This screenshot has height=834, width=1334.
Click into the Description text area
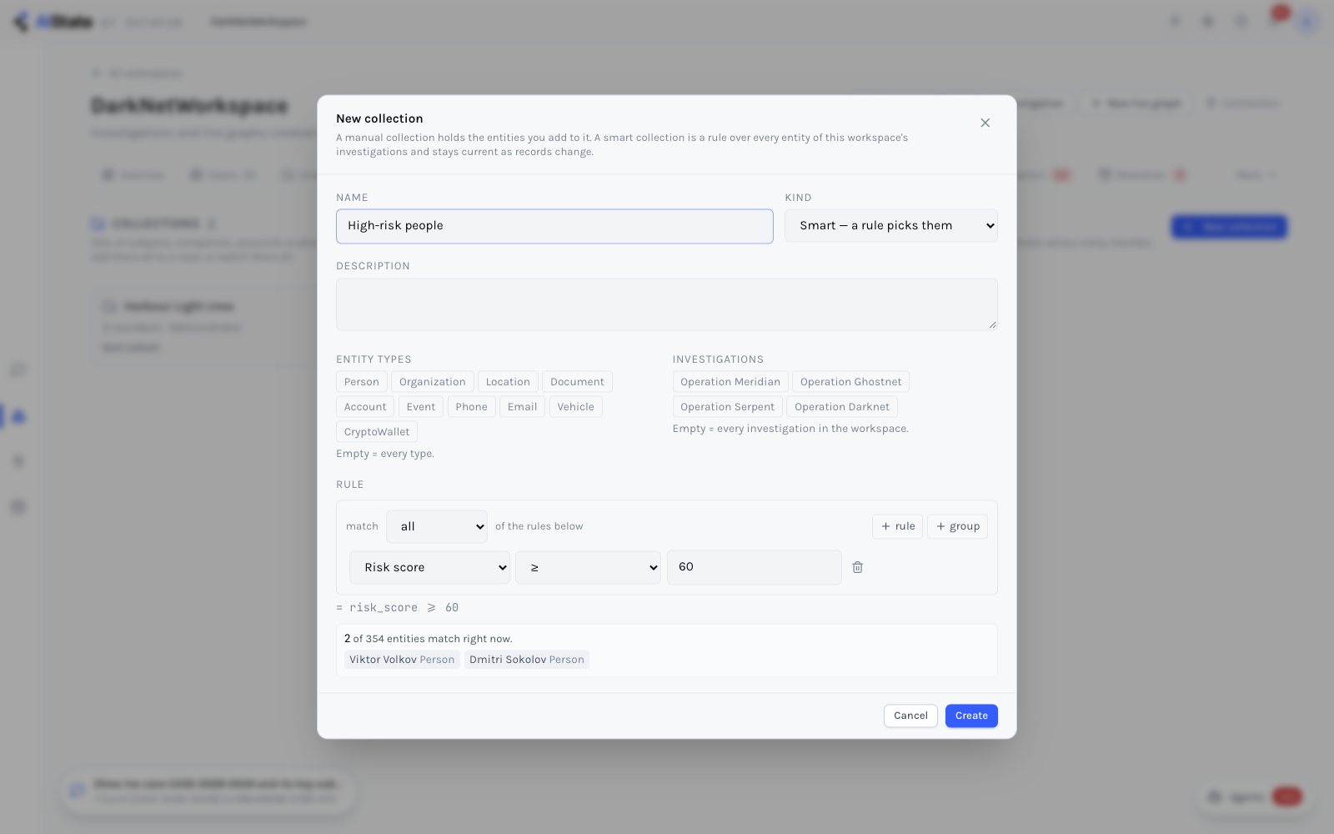coord(667,304)
